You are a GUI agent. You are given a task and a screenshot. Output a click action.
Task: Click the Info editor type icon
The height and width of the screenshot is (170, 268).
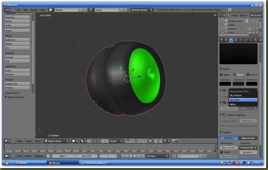point(7,10)
